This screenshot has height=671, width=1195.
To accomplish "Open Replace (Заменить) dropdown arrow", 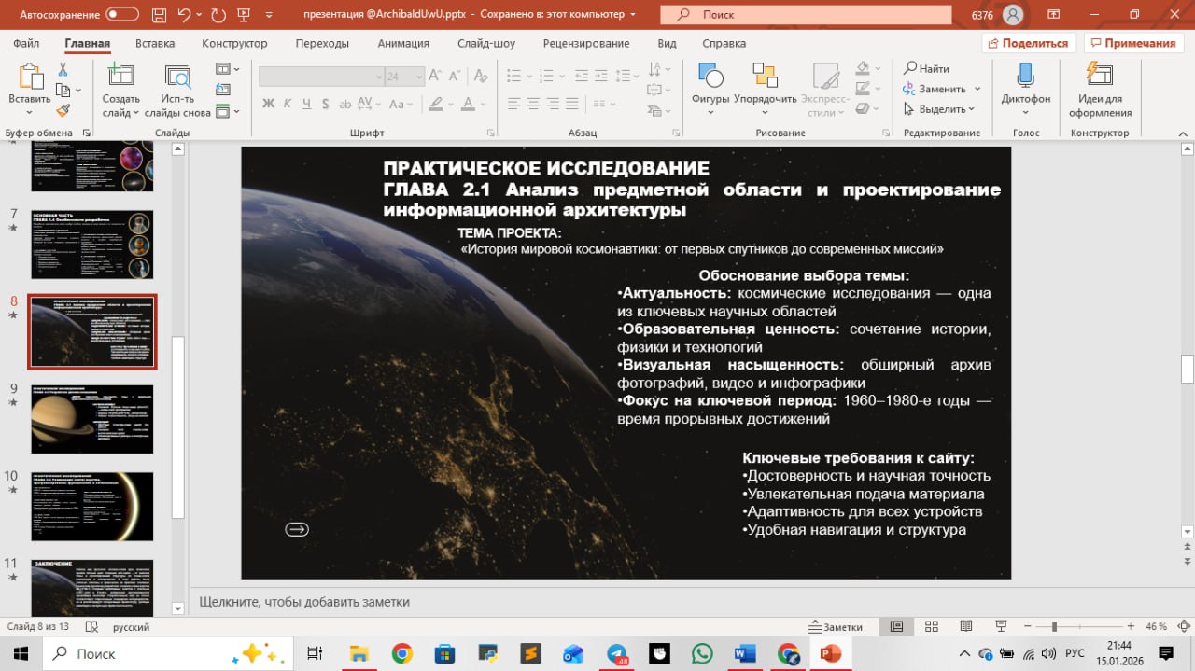I will click(x=977, y=89).
